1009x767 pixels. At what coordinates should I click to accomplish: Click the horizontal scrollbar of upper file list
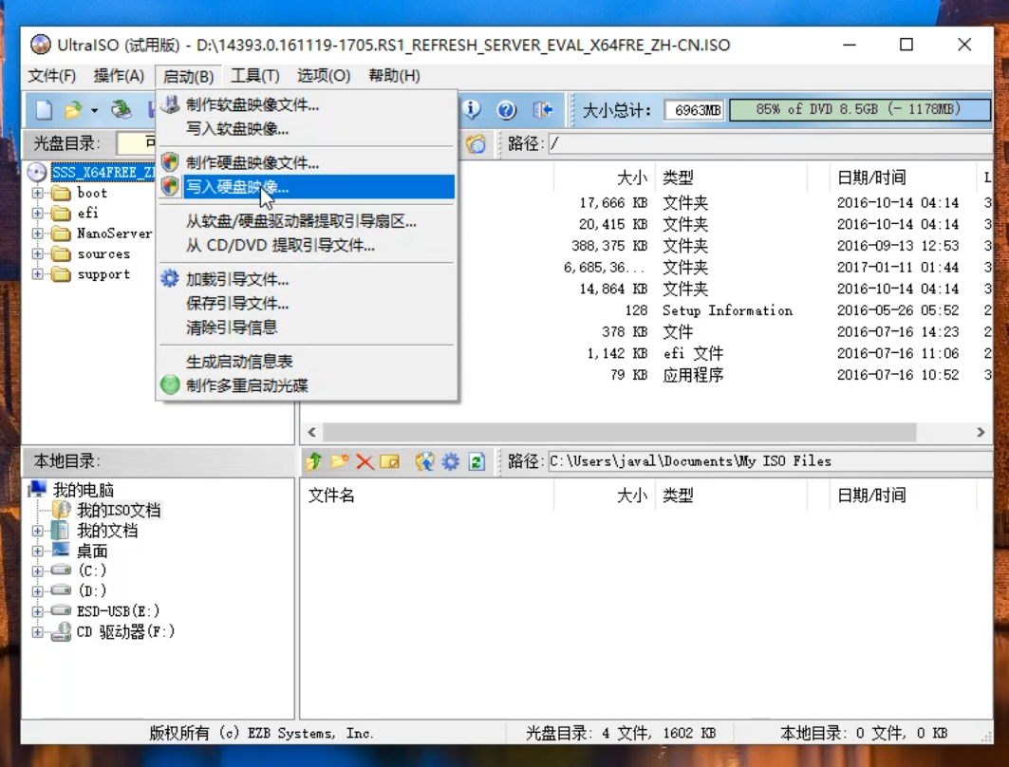(x=619, y=432)
